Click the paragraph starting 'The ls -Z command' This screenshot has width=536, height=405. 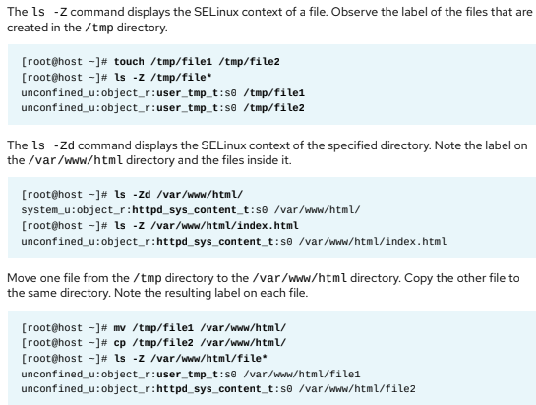tap(269, 20)
